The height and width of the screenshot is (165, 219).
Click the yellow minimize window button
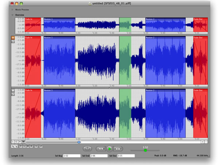[x=17, y=4]
